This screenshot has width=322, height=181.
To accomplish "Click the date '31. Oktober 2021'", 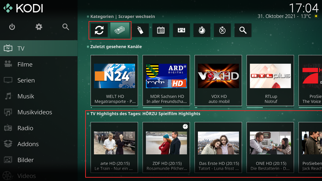I will pyautogui.click(x=276, y=16).
